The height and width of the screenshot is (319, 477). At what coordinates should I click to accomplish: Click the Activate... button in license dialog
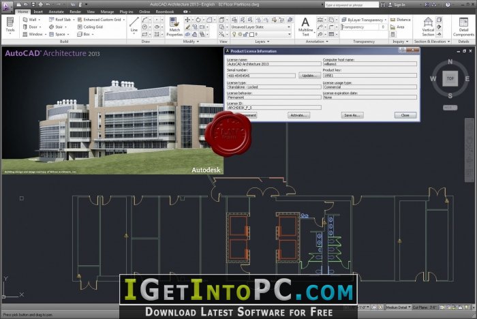coord(298,115)
